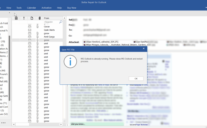Close the Save PST File dialog
The image size is (207, 128).
point(144,49)
